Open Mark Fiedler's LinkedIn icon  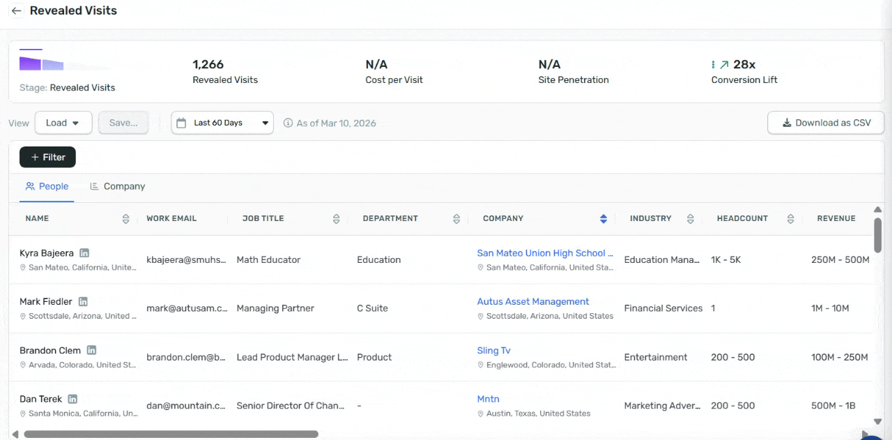(83, 302)
